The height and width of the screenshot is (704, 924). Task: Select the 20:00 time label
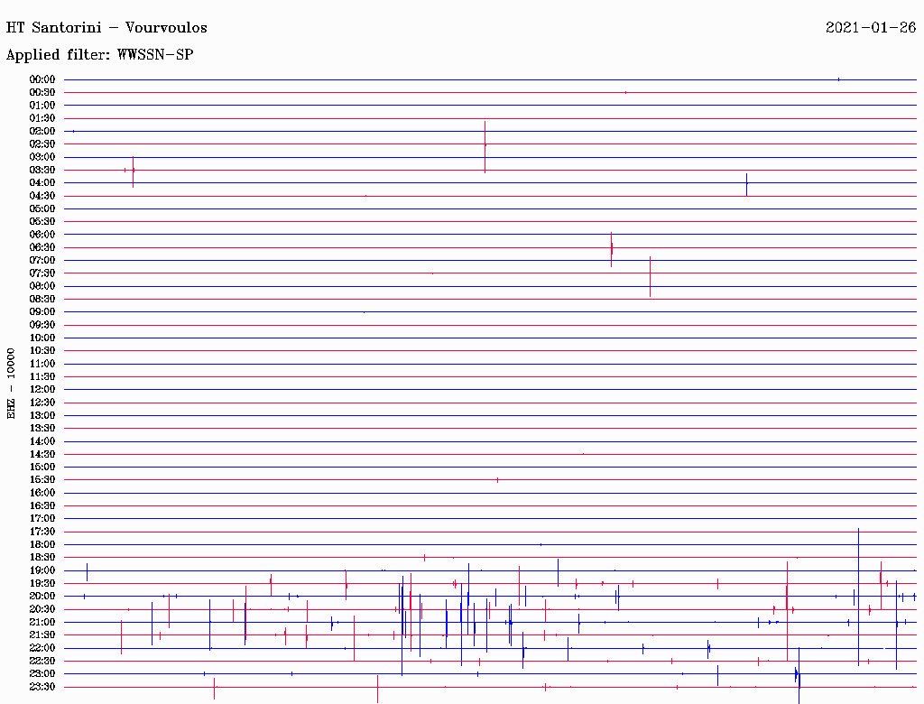point(42,596)
